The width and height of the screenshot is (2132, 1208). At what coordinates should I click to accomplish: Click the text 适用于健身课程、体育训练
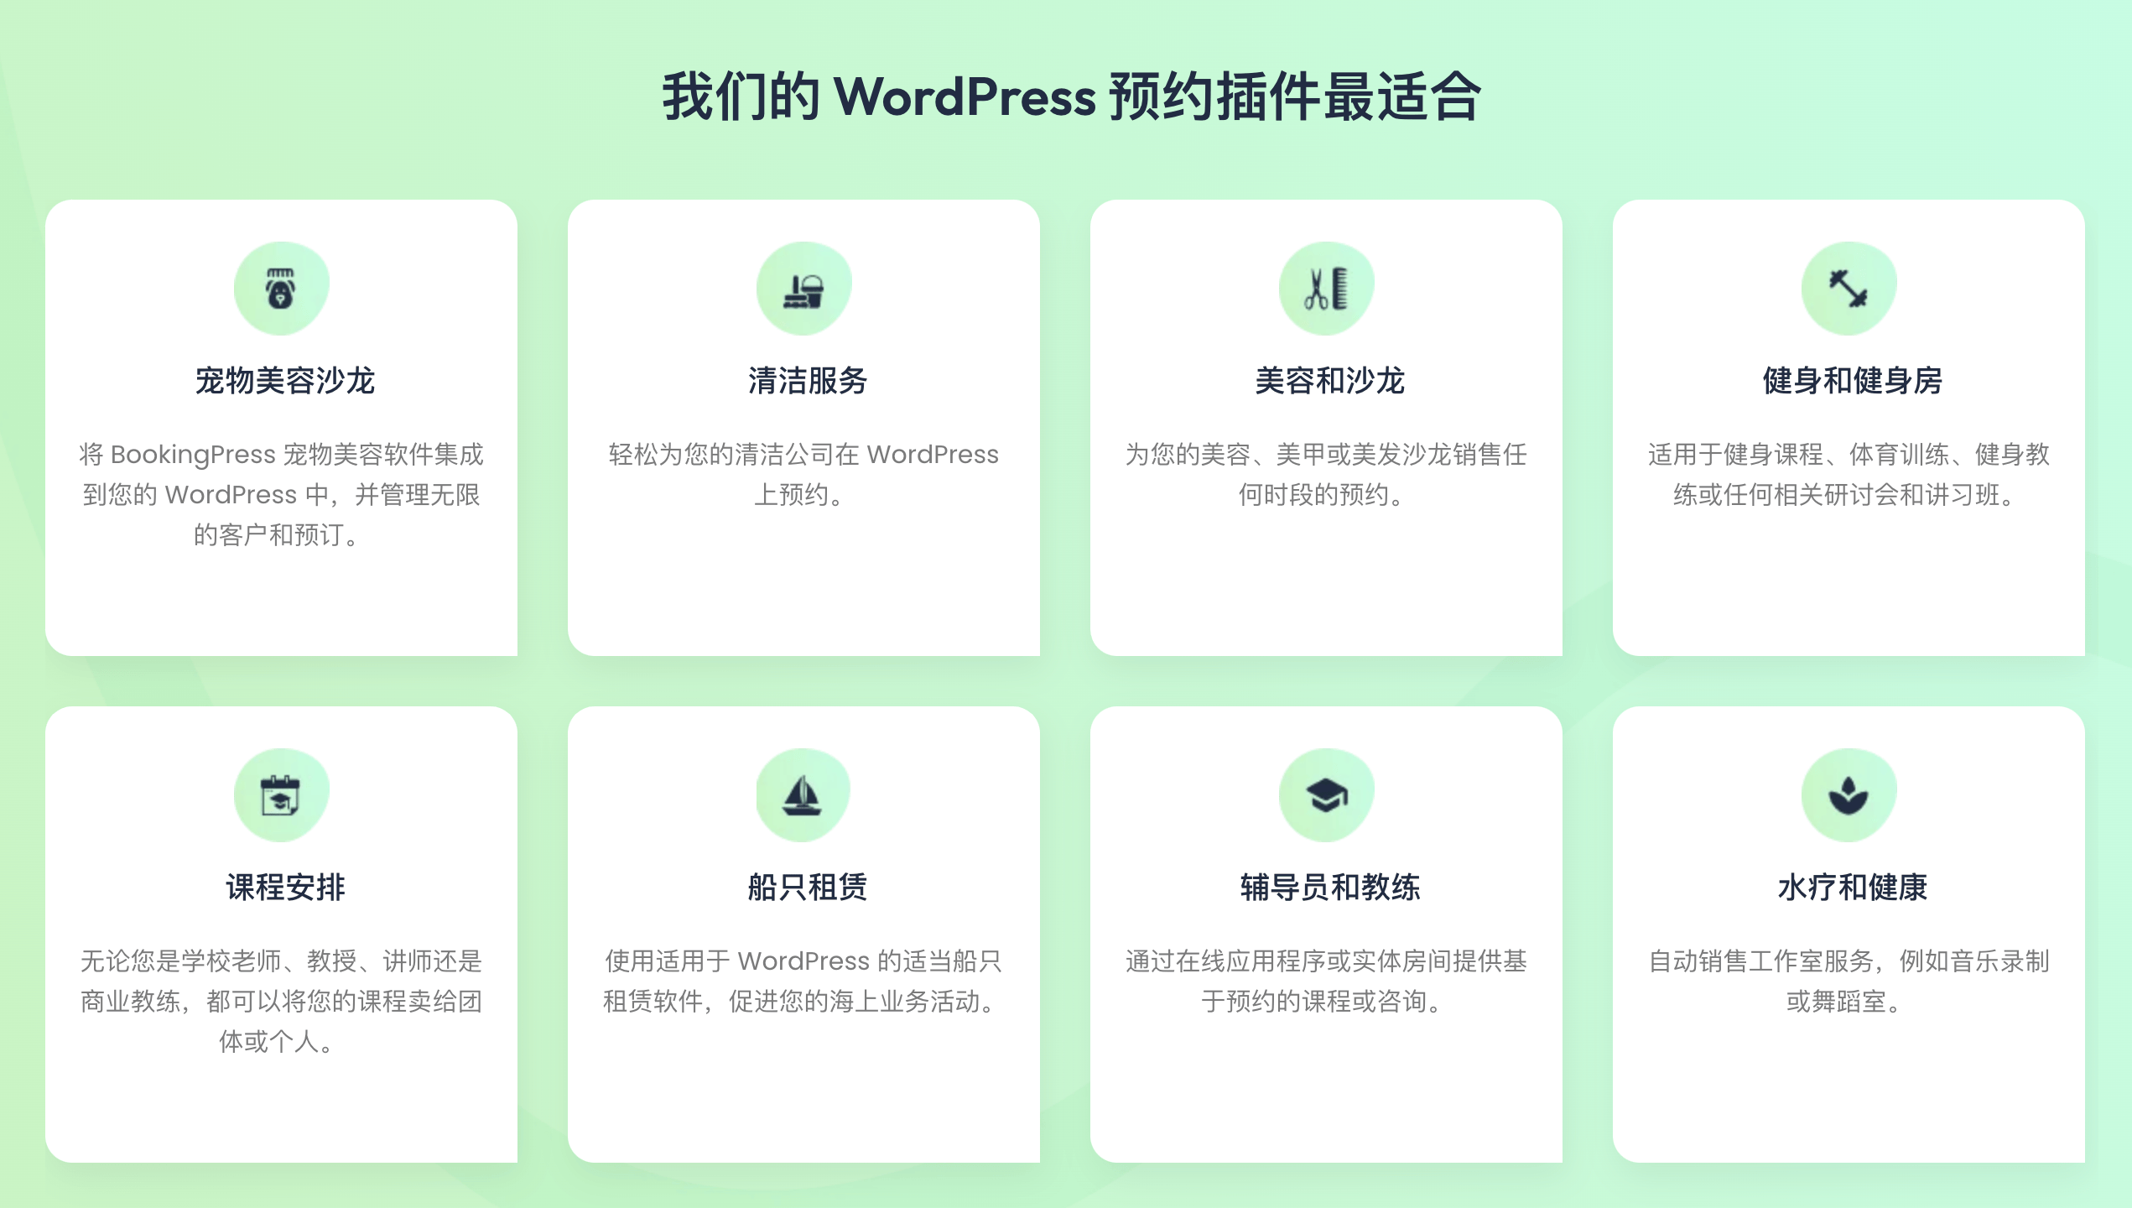(1849, 474)
